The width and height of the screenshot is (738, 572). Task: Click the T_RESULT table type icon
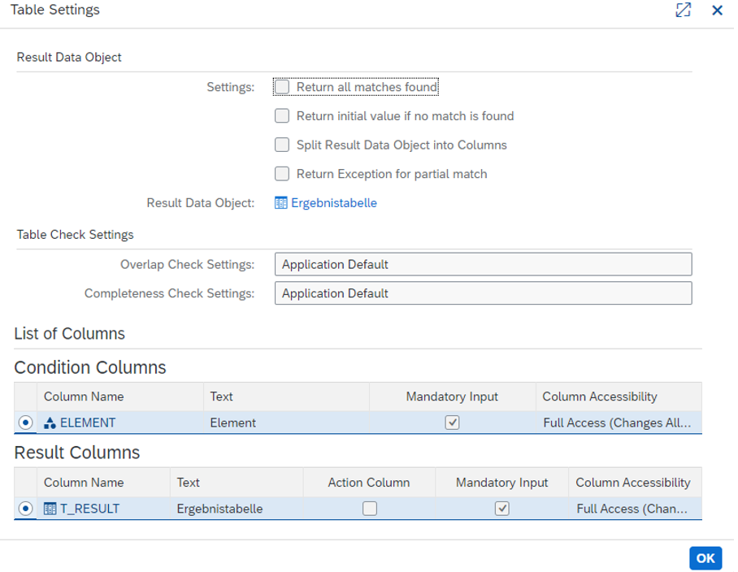point(50,509)
